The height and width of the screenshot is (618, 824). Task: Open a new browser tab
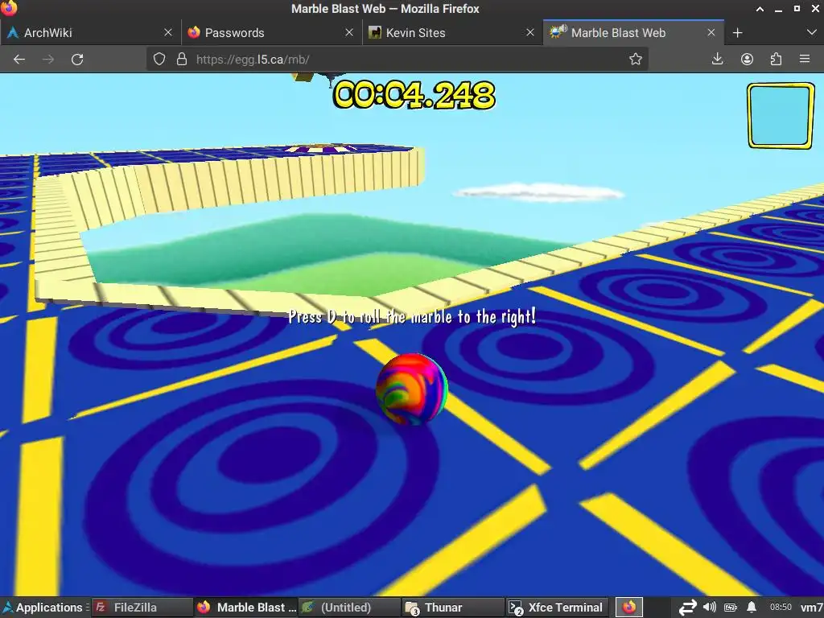[x=737, y=32]
